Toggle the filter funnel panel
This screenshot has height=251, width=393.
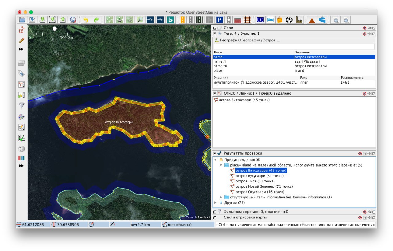[x=21, y=106]
